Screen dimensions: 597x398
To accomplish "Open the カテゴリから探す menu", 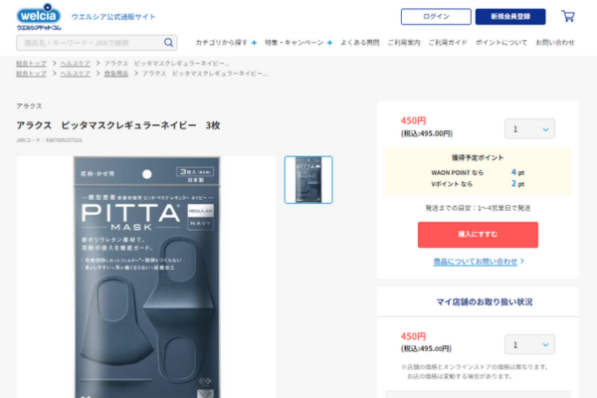I will tap(221, 43).
